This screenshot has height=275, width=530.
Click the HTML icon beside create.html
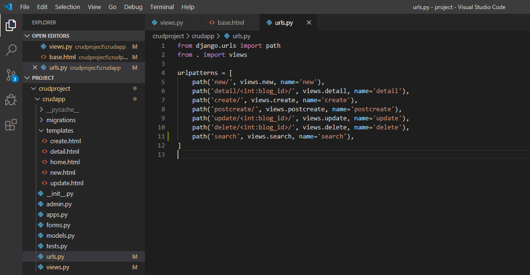point(44,141)
